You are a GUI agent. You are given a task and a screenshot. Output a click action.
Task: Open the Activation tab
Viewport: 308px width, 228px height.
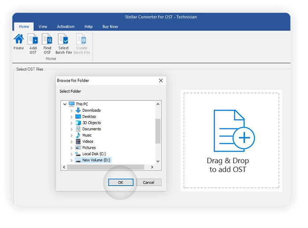(x=66, y=26)
